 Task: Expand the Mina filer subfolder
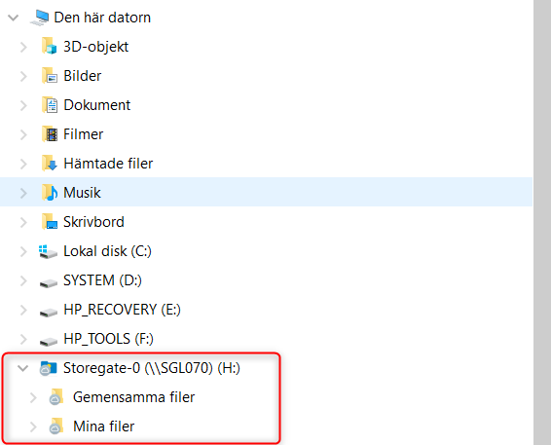pos(33,426)
